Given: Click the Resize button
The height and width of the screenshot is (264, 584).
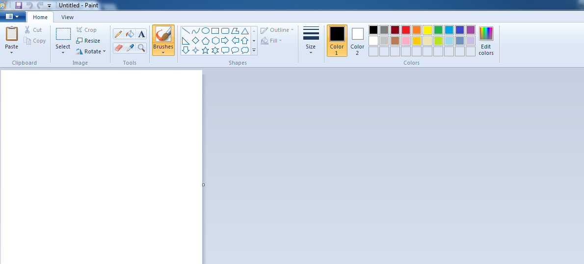Looking at the screenshot, I should pos(88,41).
